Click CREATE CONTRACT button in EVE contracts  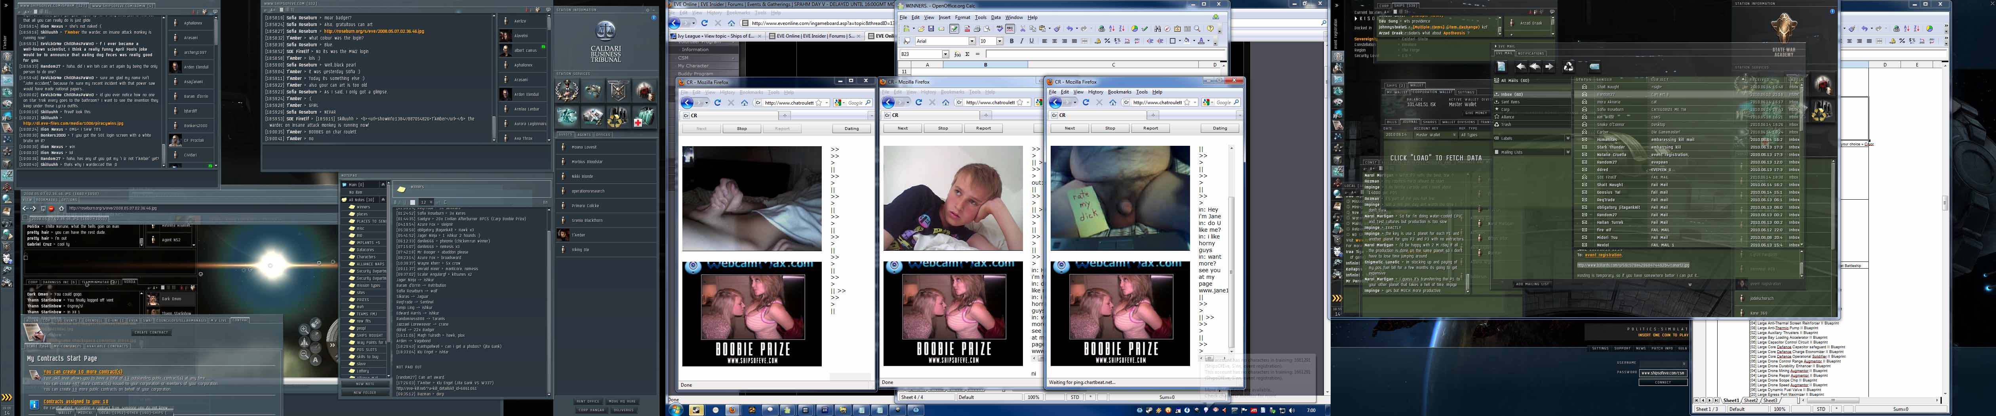[151, 332]
